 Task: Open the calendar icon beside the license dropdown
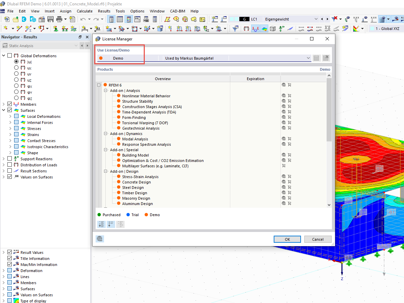316,58
